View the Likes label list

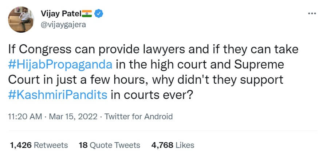pyautogui.click(x=185, y=145)
